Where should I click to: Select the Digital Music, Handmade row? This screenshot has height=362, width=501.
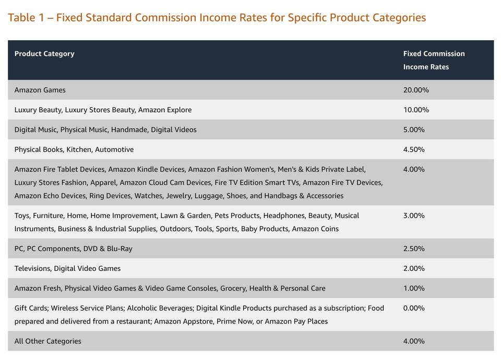(x=251, y=129)
